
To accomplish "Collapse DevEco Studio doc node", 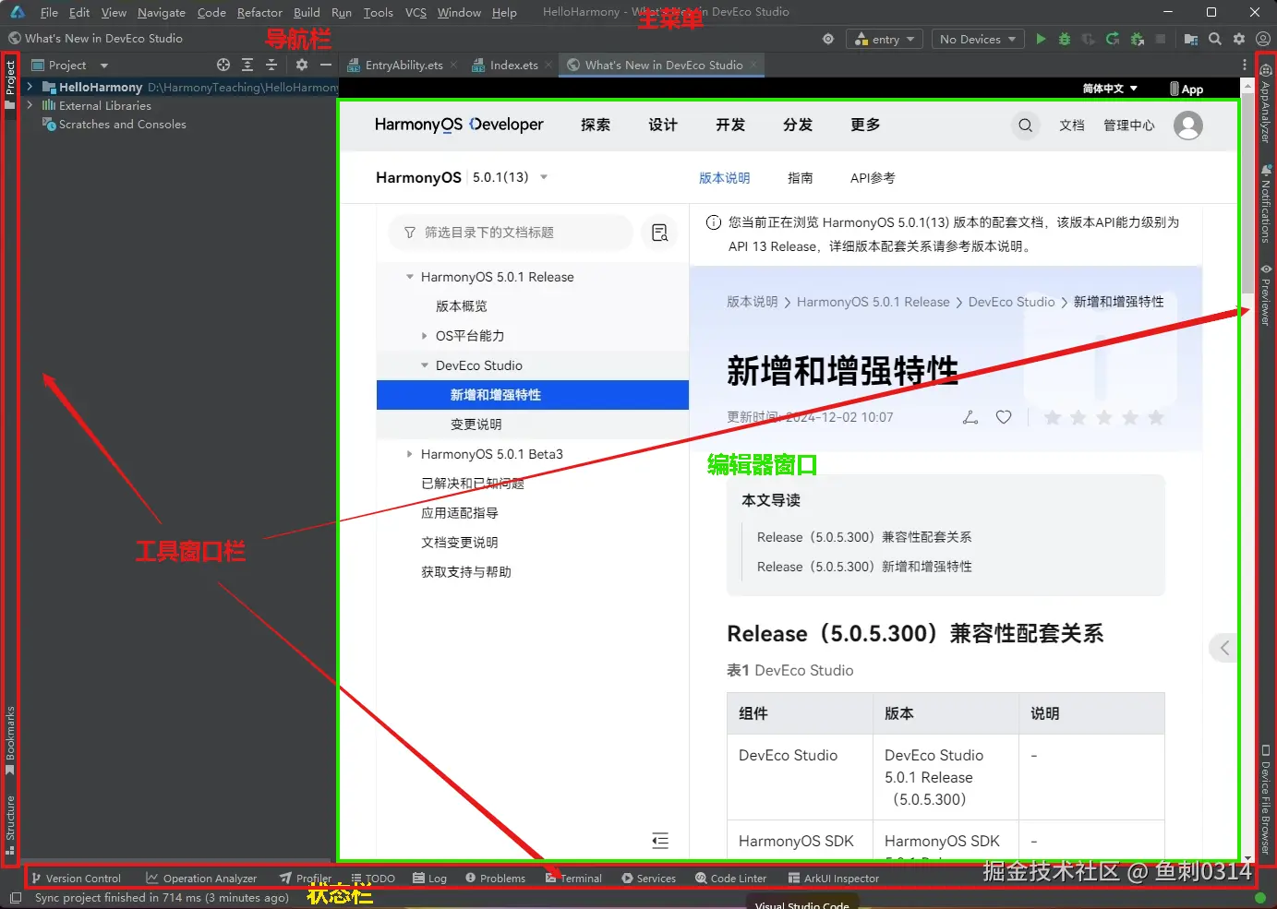I will click(425, 365).
